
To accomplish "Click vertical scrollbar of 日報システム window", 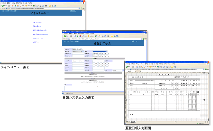I will (146, 50).
